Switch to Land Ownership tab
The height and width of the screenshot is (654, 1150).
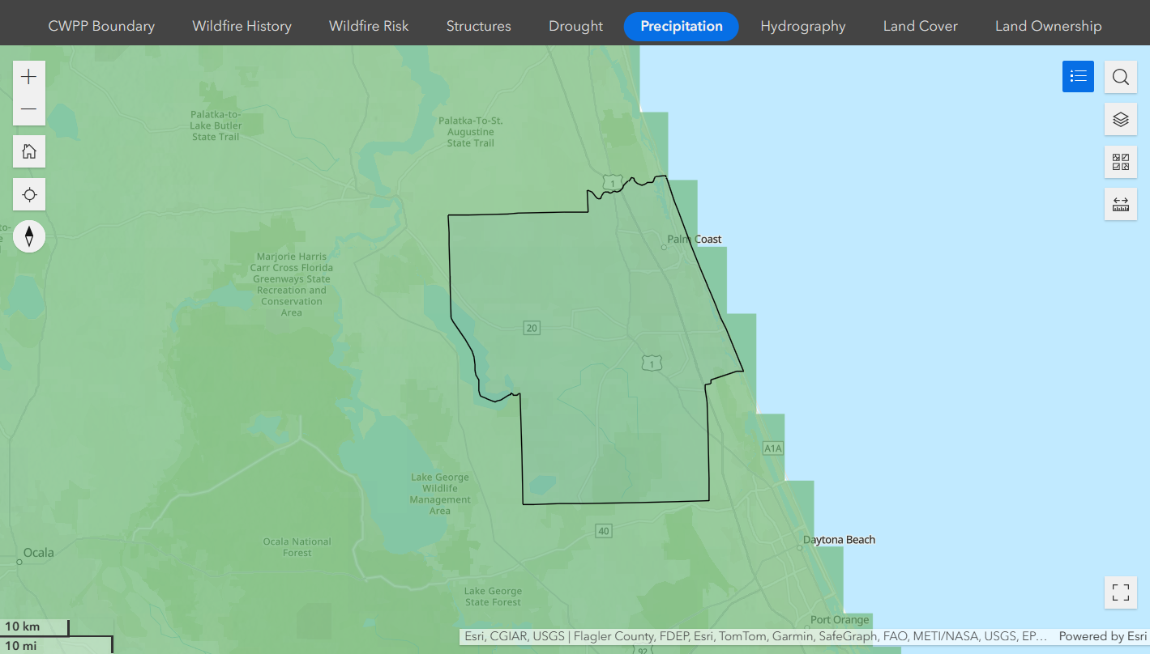pos(1048,26)
